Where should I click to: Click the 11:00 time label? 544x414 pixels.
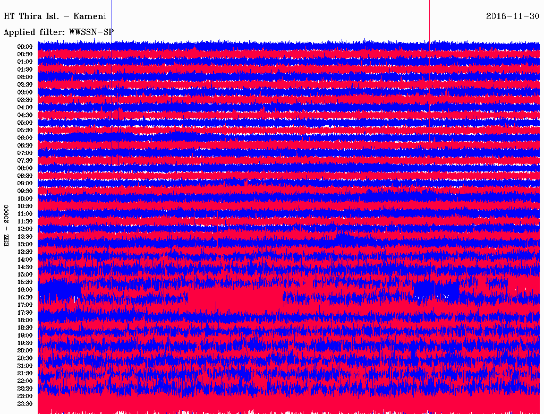(x=25, y=213)
